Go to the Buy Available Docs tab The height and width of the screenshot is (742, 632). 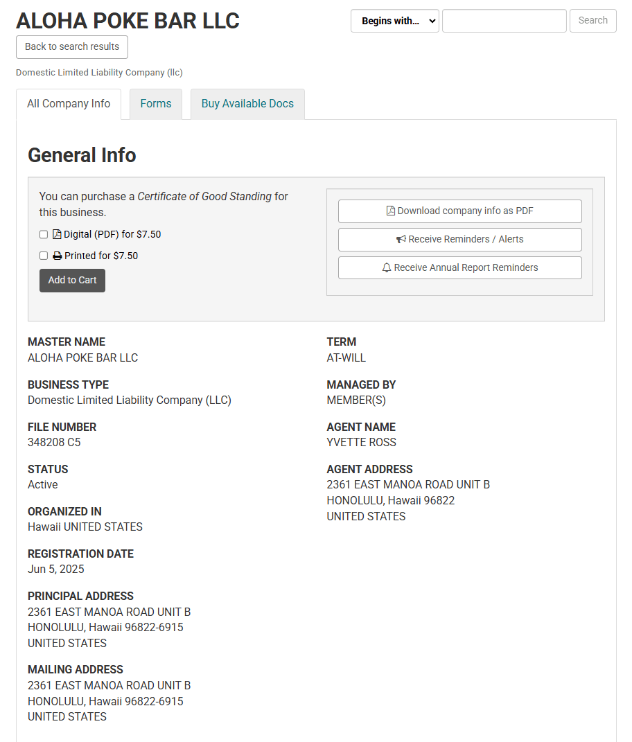click(247, 104)
